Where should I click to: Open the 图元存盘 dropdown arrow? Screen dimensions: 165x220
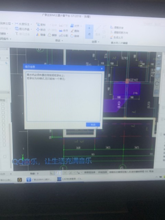click(31, 29)
